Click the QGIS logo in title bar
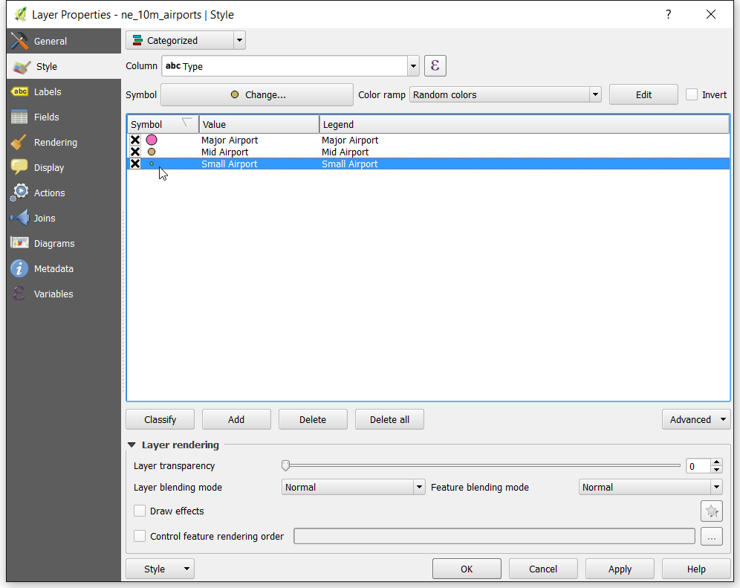 tap(20, 15)
